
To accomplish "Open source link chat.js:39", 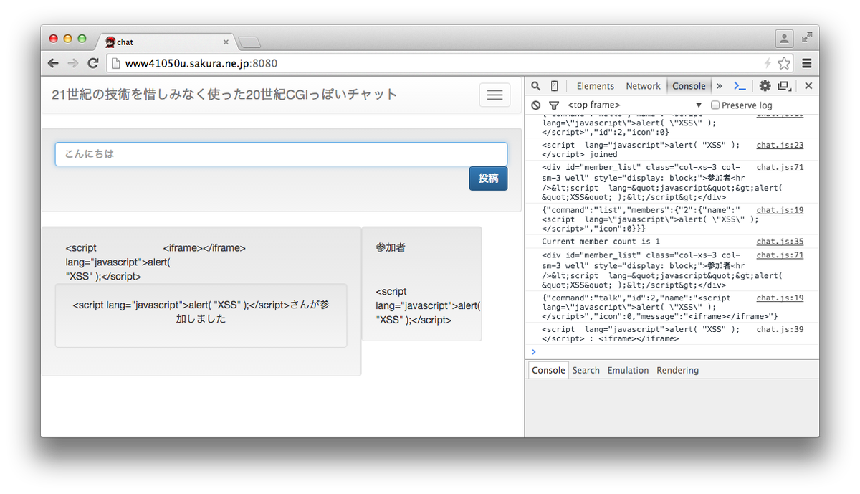I will (x=780, y=329).
